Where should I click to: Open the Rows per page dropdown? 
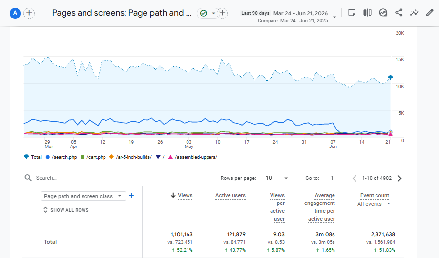[276, 178]
